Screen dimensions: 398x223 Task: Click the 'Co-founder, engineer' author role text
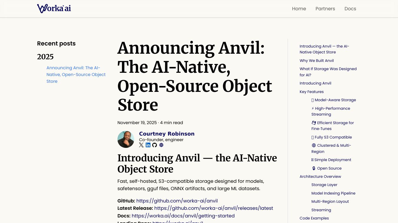[x=161, y=140]
